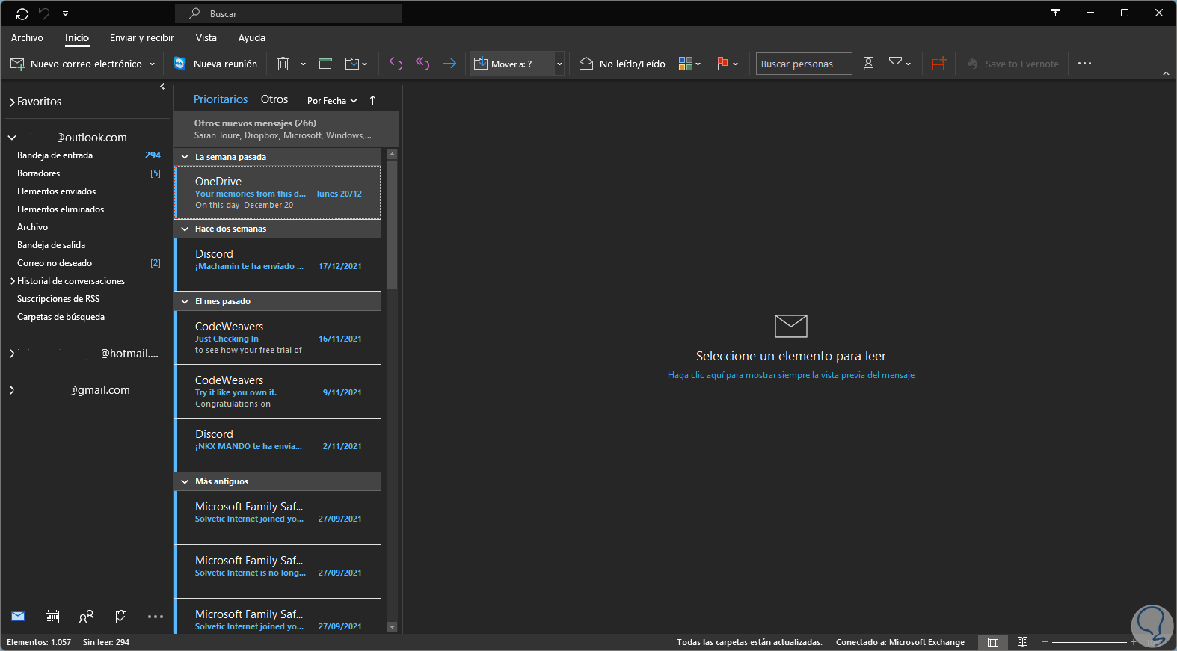The height and width of the screenshot is (651, 1177).
Task: Open the address book icon
Action: (x=868, y=64)
